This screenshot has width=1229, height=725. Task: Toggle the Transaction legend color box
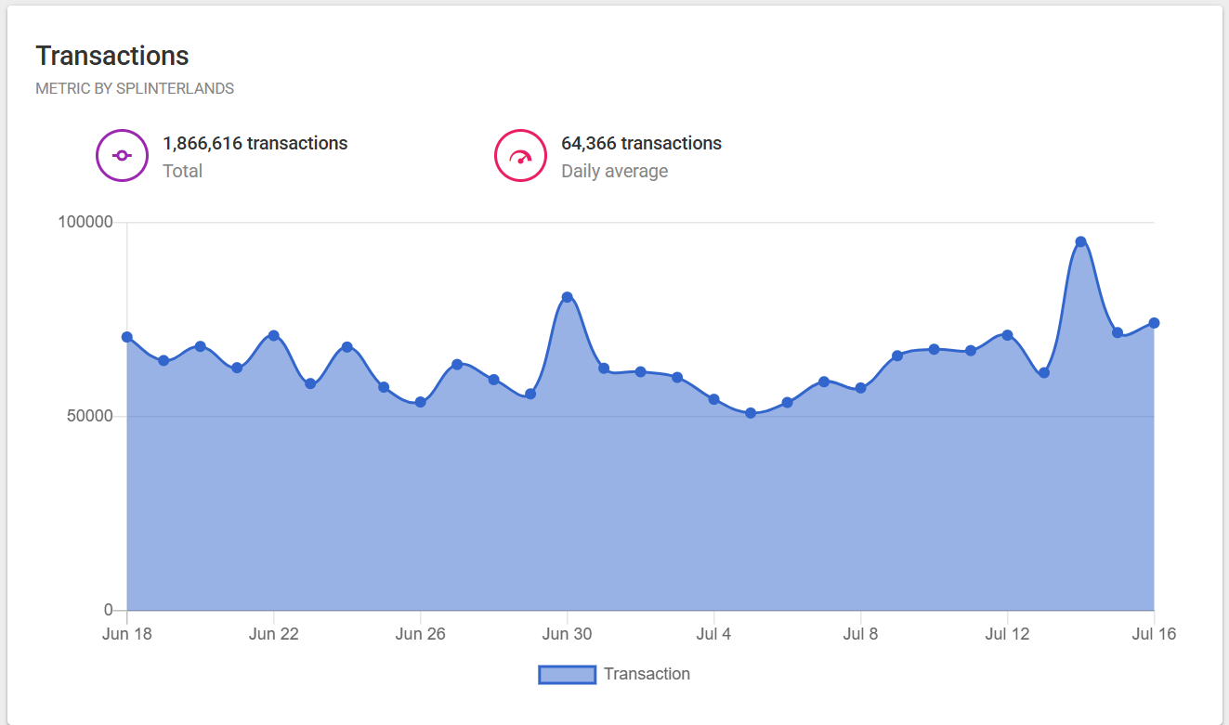click(567, 675)
